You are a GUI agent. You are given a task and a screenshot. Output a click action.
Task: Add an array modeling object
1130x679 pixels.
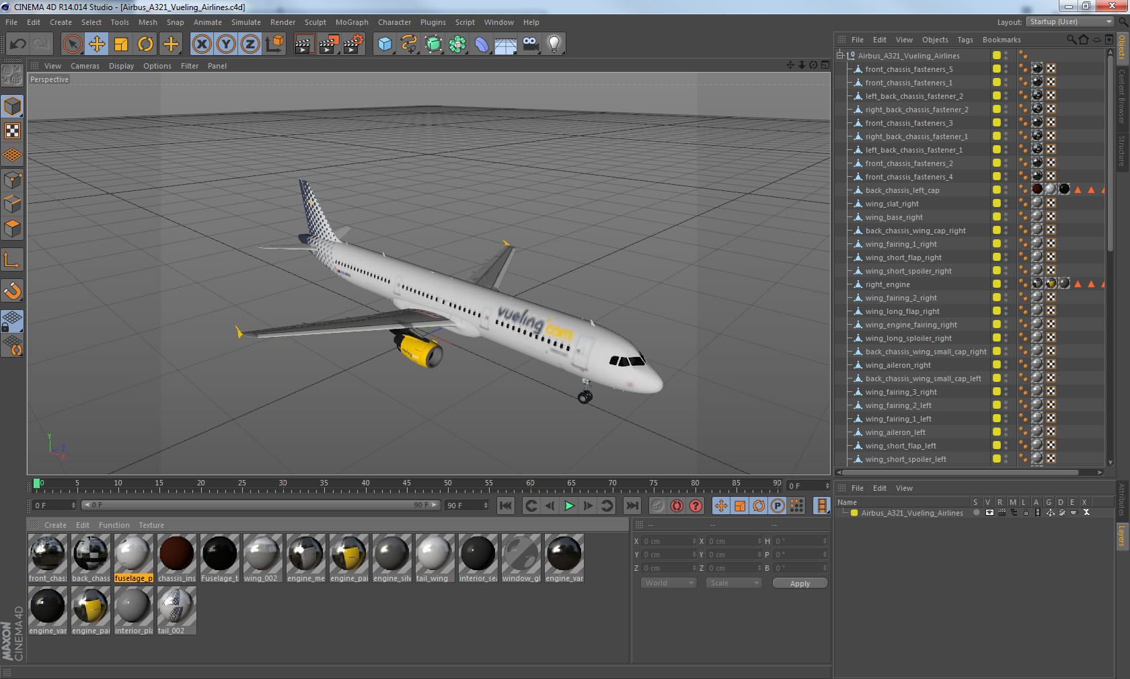point(457,44)
